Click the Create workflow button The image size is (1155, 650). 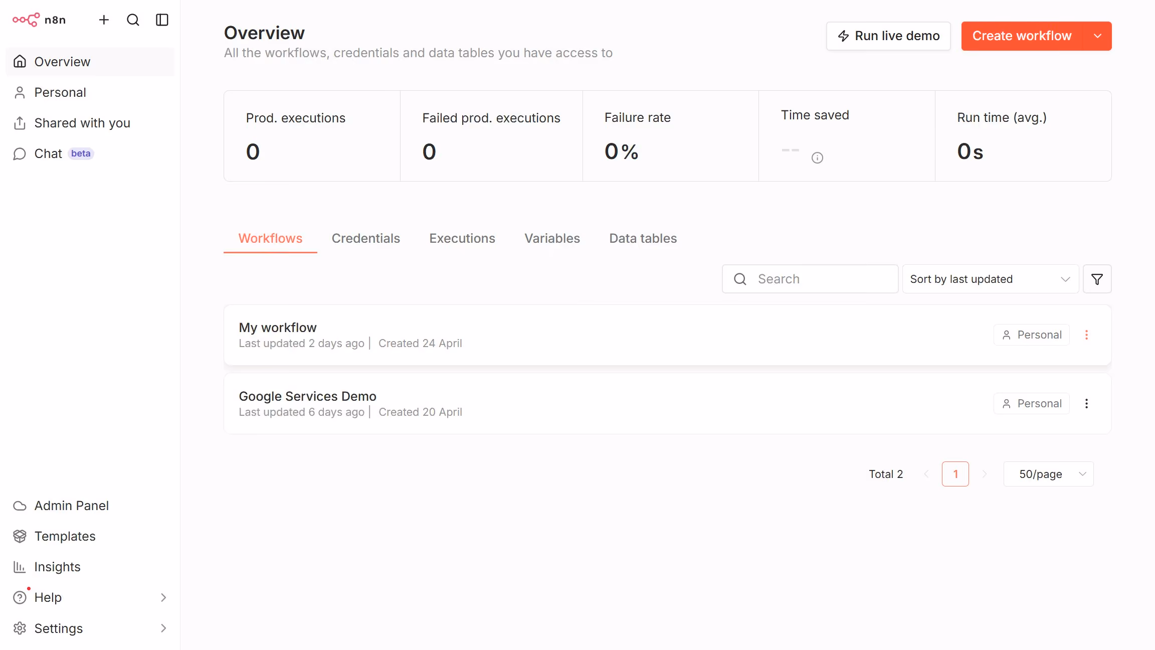pyautogui.click(x=1022, y=36)
